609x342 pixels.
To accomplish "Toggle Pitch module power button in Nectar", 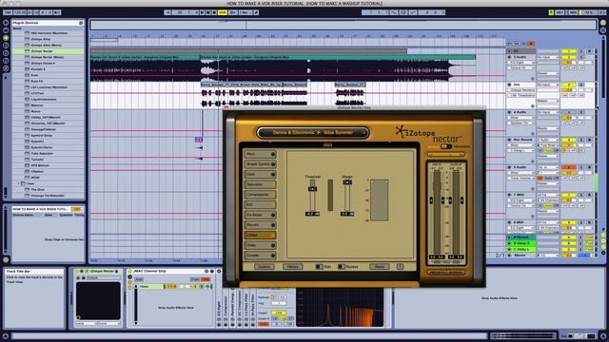I will pyautogui.click(x=273, y=154).
